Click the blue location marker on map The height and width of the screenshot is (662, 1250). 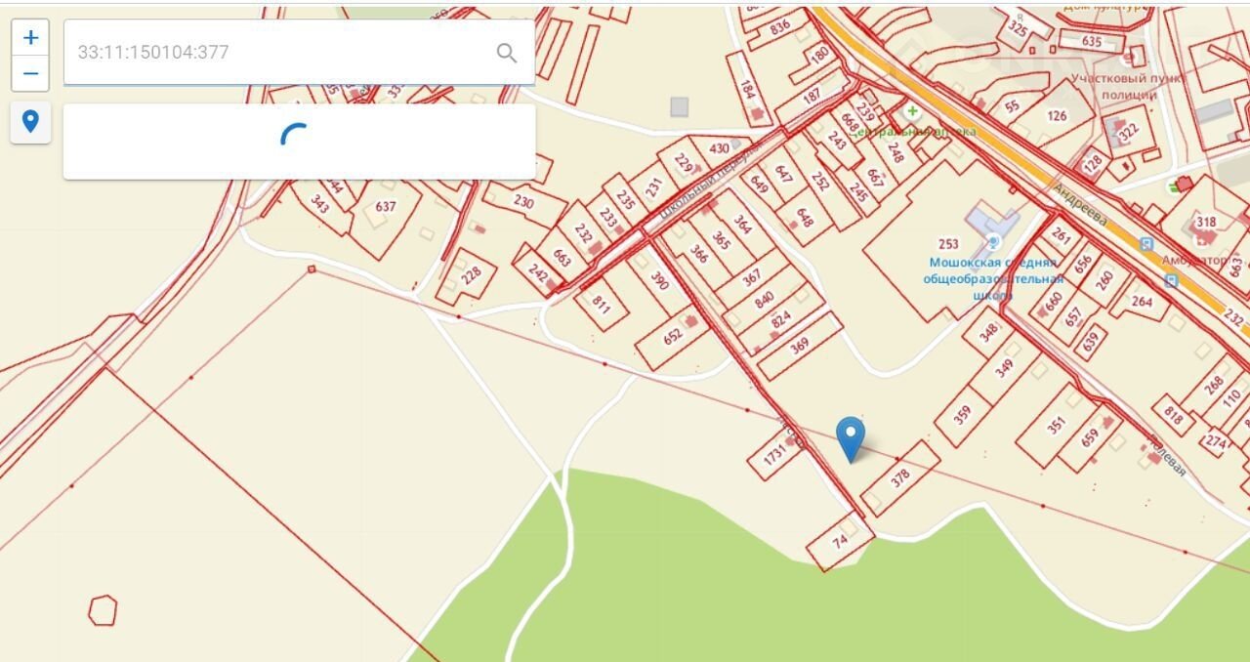tap(851, 438)
